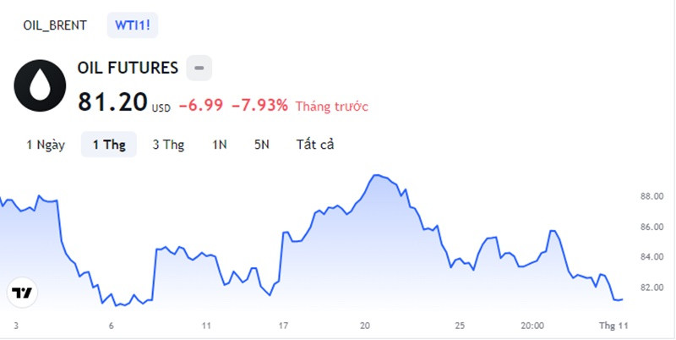Select the 1N yearly range
This screenshot has height=340, width=676.
pyautogui.click(x=220, y=145)
